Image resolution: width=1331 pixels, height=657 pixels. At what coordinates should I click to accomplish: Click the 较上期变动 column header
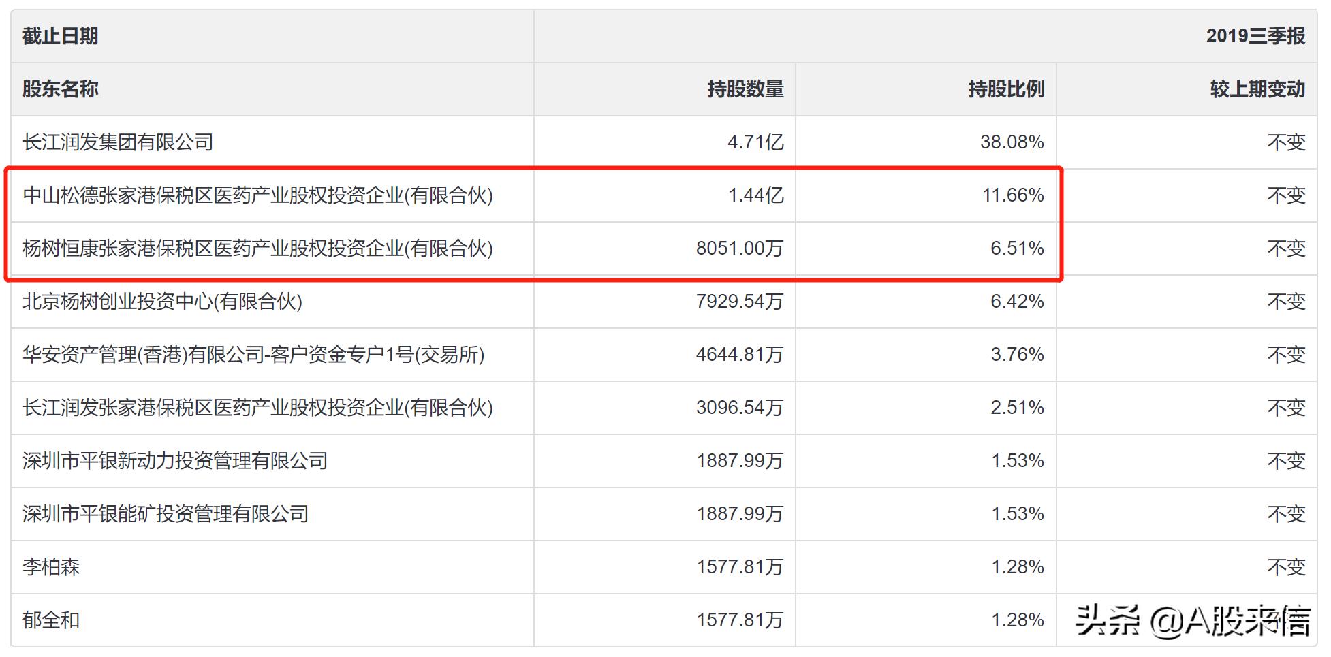point(1257,89)
